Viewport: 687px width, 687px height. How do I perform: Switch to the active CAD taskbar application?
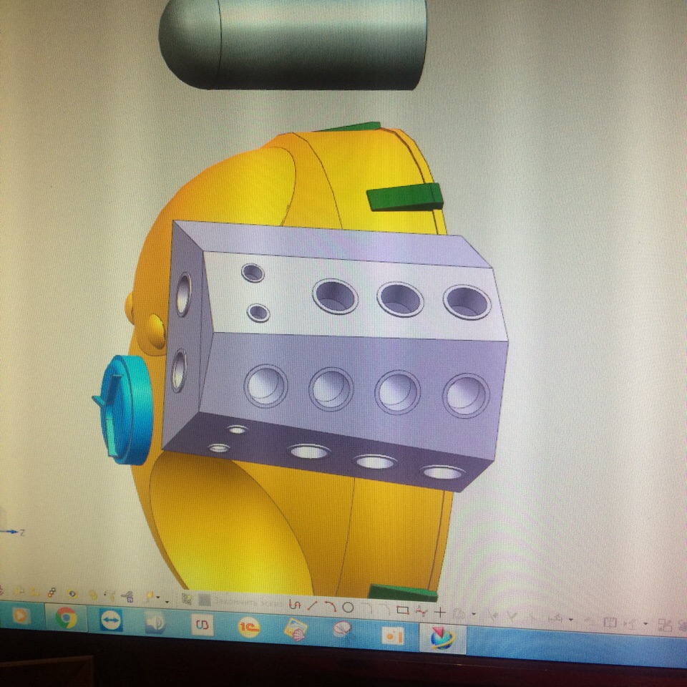(x=442, y=636)
